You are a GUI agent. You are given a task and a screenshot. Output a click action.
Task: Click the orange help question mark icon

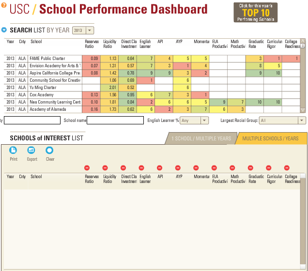coord(4,5)
